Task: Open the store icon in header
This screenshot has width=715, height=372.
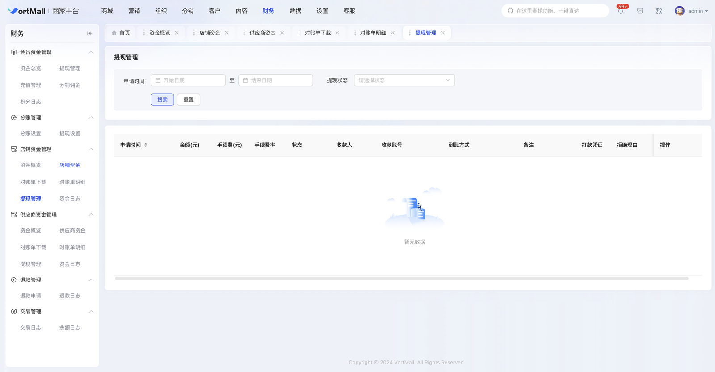Action: [640, 11]
